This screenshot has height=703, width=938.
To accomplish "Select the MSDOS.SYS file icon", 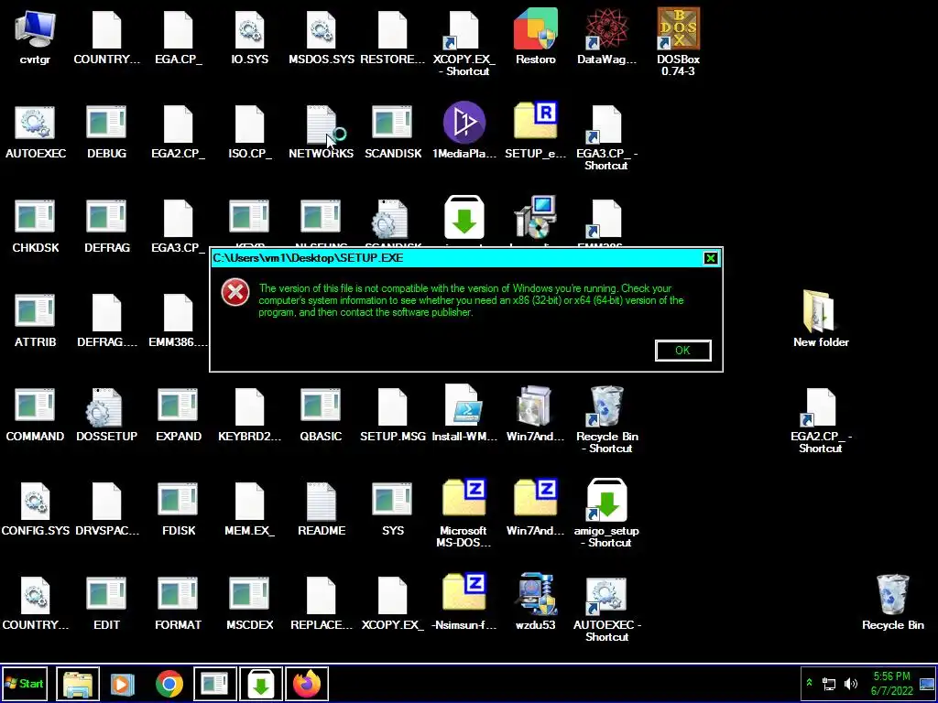I will 322,37.
